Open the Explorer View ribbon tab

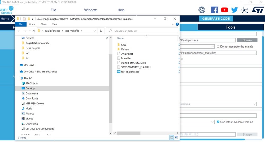coord(55,24)
